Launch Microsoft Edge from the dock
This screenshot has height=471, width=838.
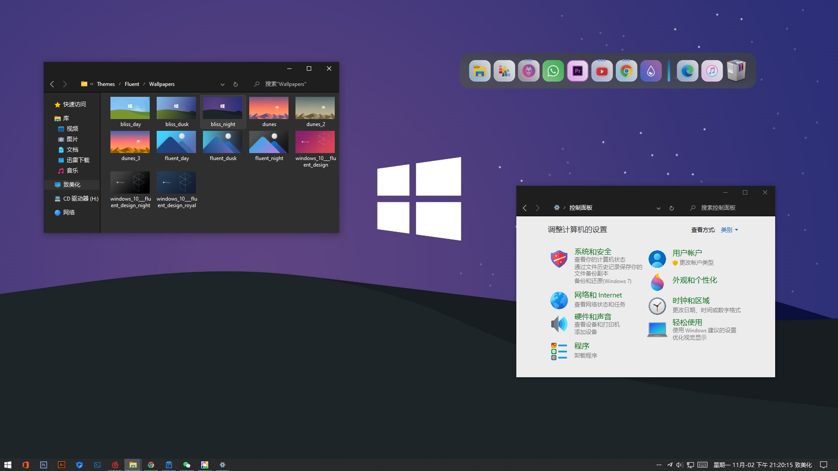[x=687, y=71]
